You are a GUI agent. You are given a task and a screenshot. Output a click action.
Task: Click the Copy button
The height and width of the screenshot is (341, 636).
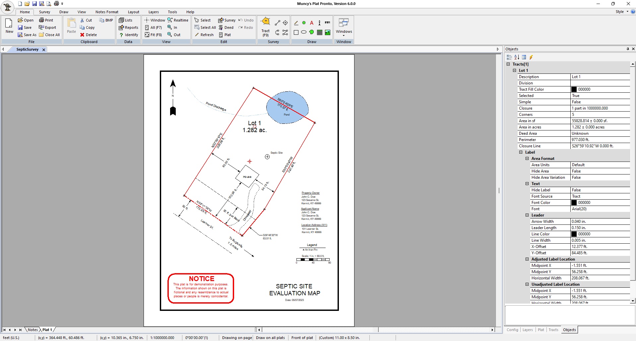pos(87,27)
